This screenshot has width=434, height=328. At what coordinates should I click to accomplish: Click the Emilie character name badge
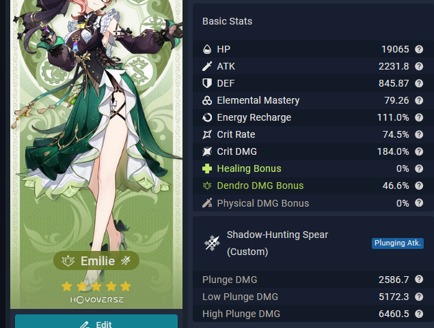(96, 260)
